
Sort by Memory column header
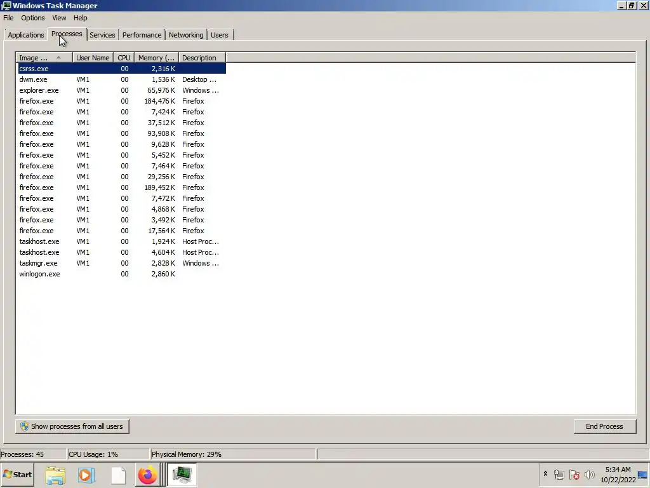tap(156, 58)
